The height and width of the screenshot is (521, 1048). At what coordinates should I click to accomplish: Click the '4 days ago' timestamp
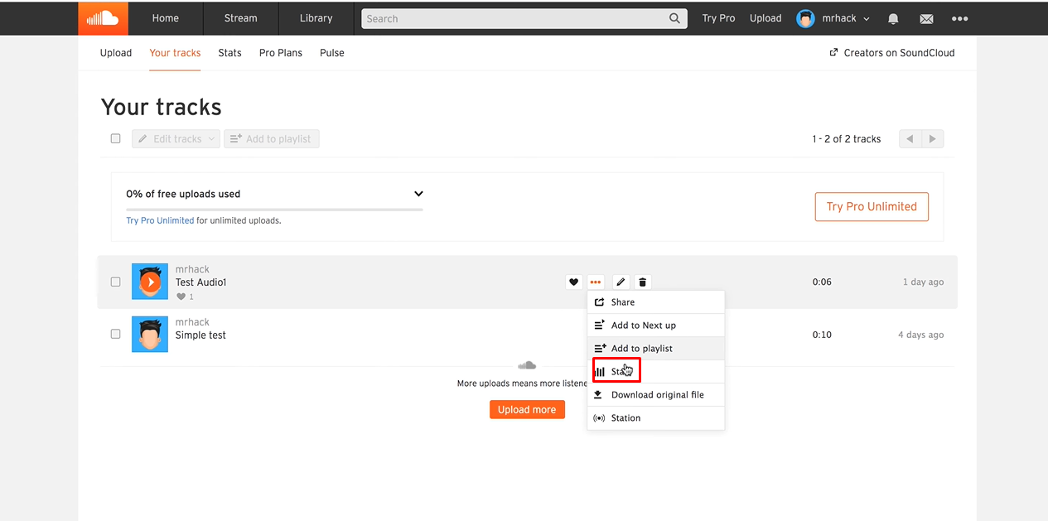920,335
